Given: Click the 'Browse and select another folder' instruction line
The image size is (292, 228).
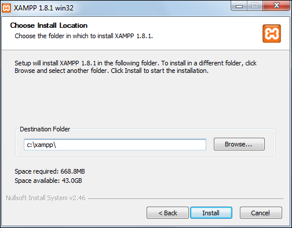Looking at the screenshot, I should pos(111,71).
